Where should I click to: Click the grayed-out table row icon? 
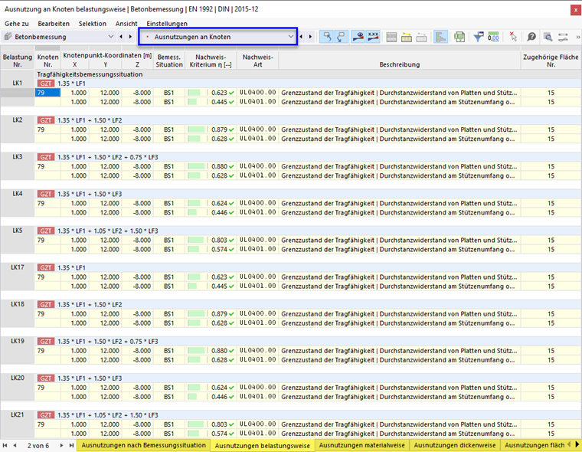pyautogui.click(x=421, y=37)
